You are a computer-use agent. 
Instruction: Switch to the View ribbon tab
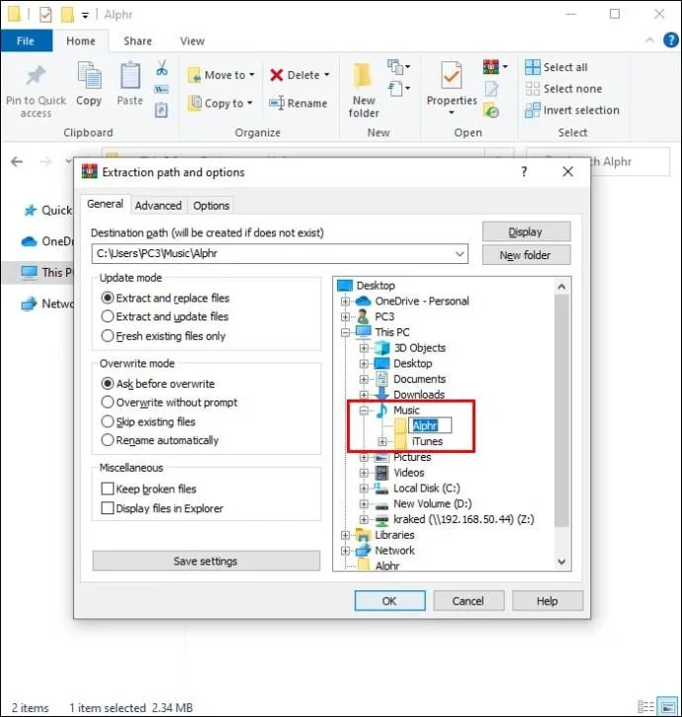click(x=193, y=42)
